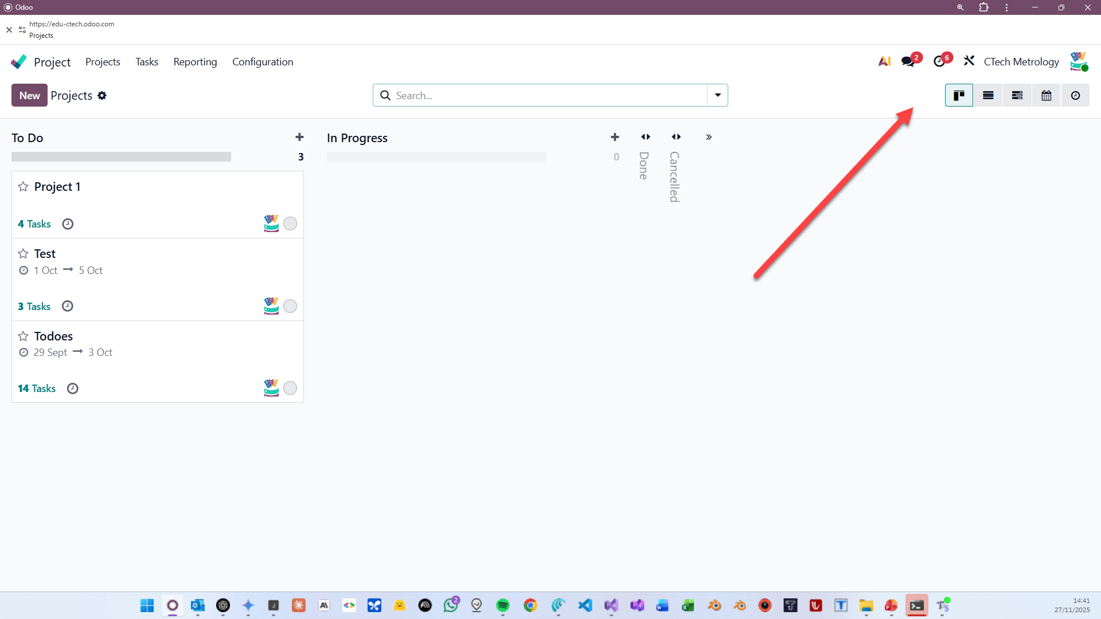Switch to List view icon
This screenshot has height=619, width=1101.
point(988,96)
